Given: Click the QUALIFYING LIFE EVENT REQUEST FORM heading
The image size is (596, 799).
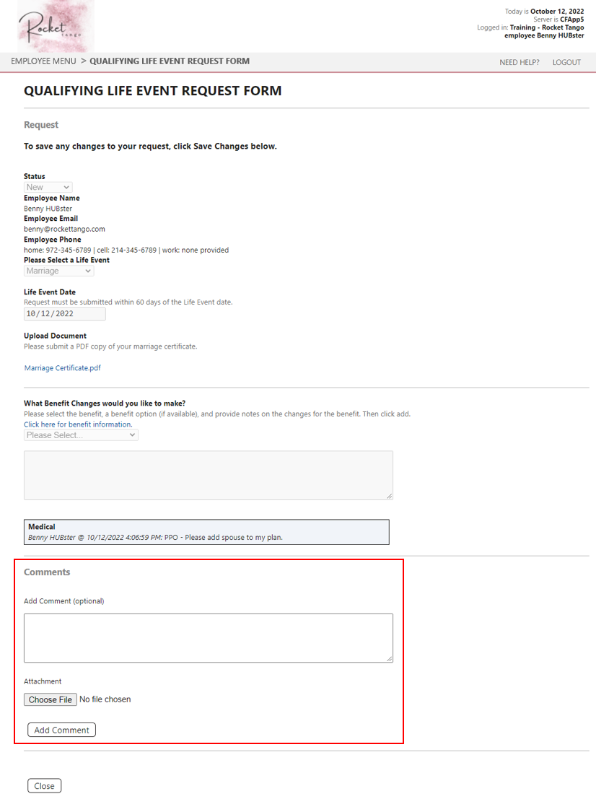Looking at the screenshot, I should point(152,91).
